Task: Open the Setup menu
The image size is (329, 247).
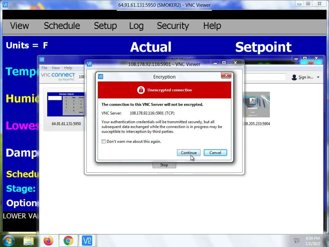Action: 105,26
